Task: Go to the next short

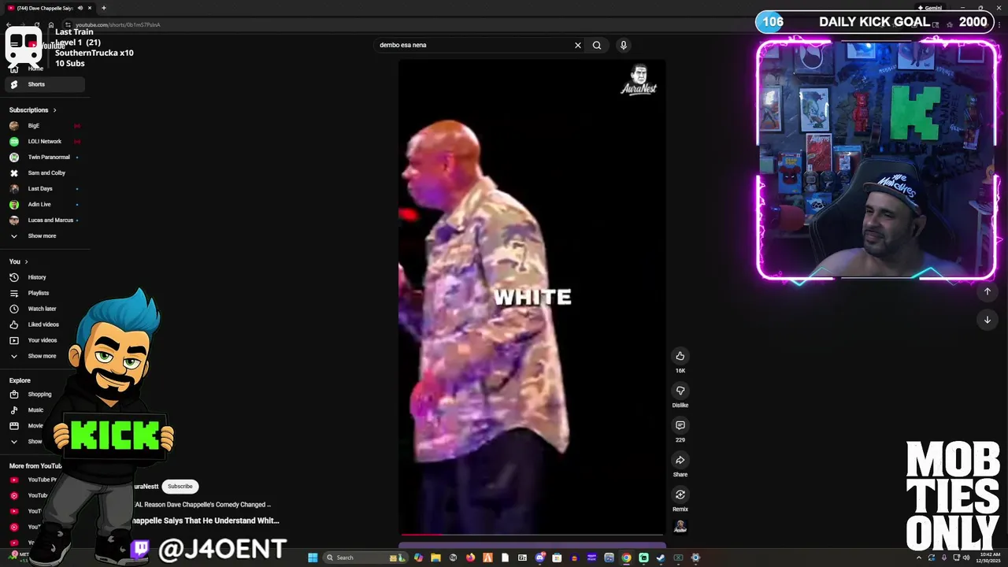Action: 988,320
